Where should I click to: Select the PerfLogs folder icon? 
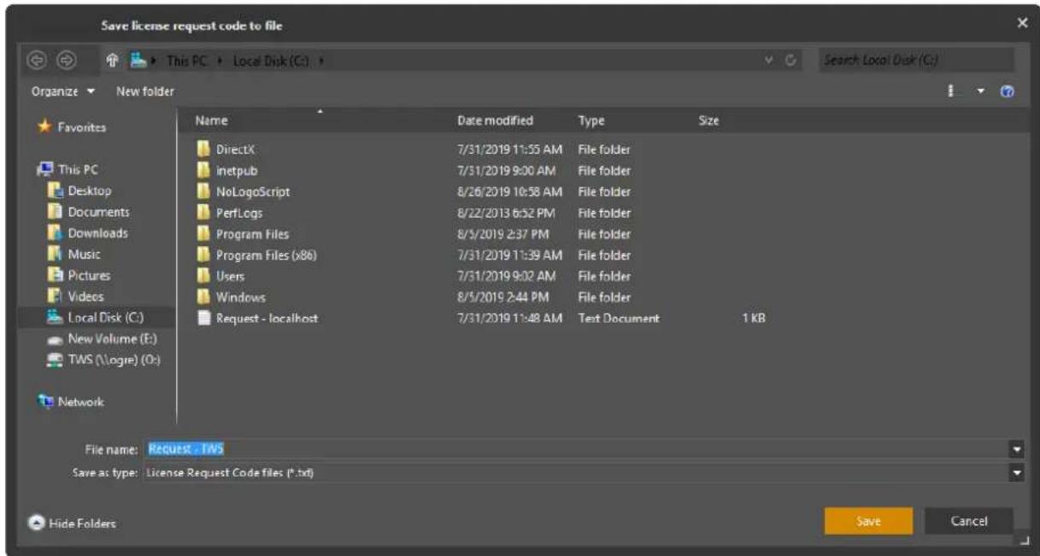point(203,213)
